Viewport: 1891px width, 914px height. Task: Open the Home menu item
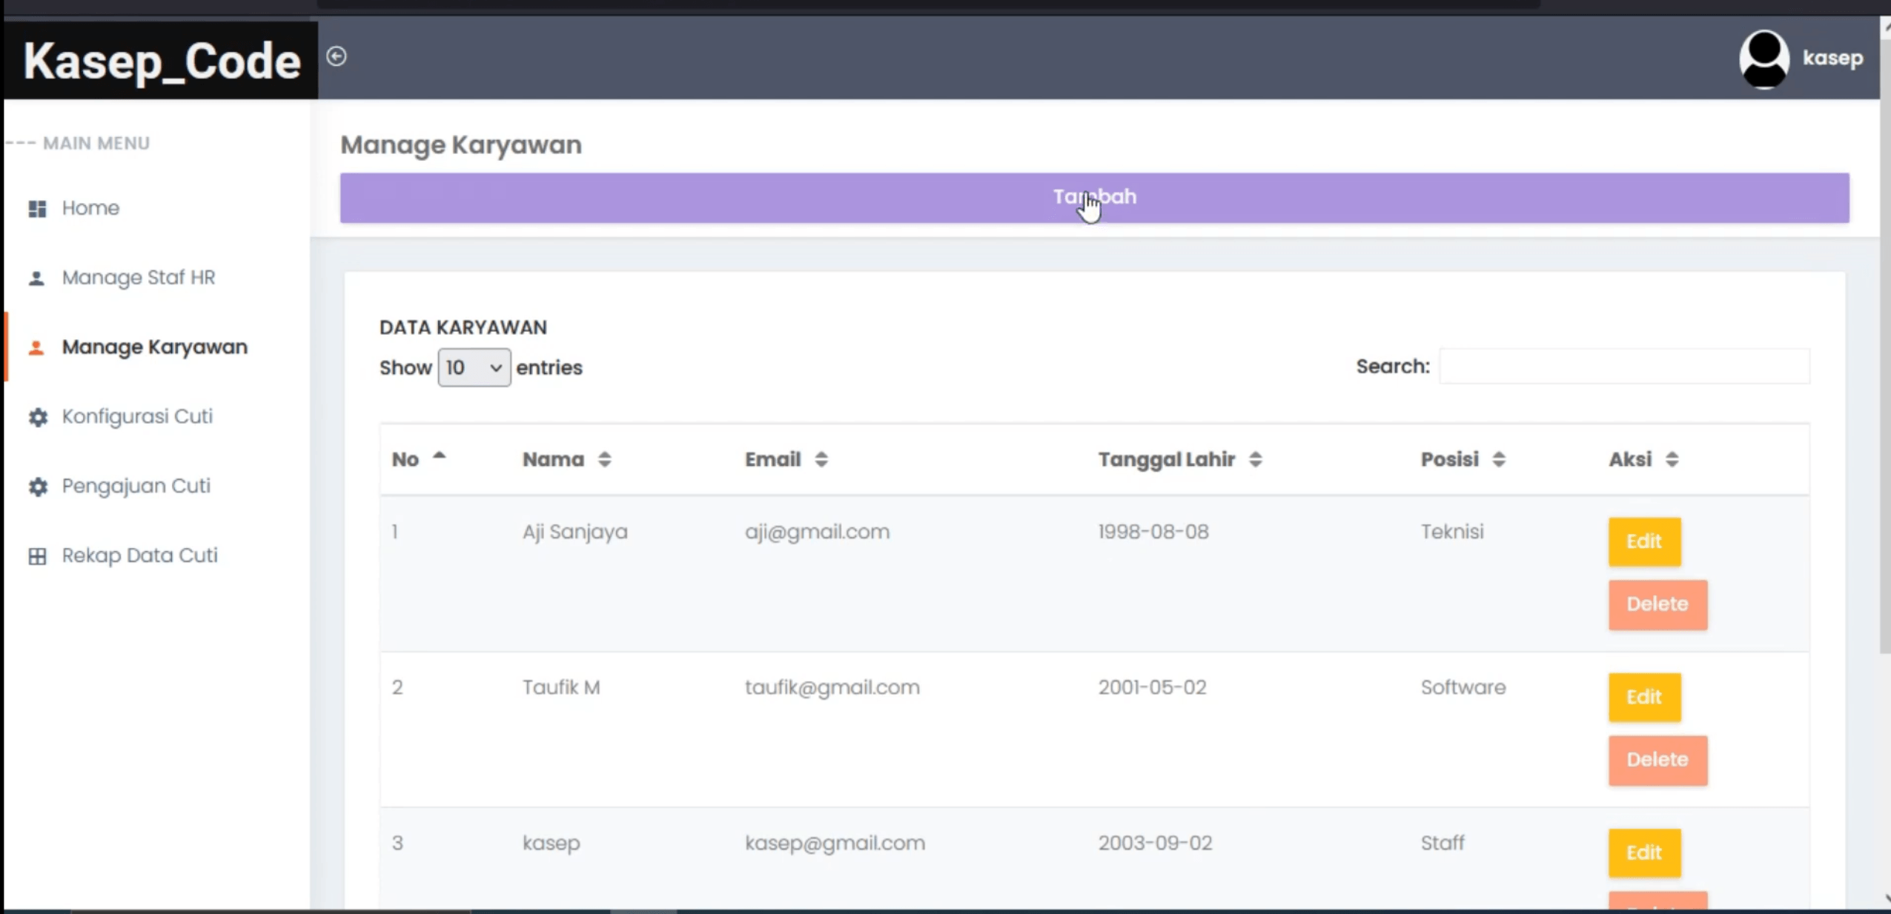[x=90, y=208]
